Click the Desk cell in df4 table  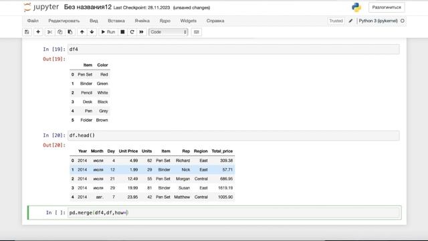88,102
